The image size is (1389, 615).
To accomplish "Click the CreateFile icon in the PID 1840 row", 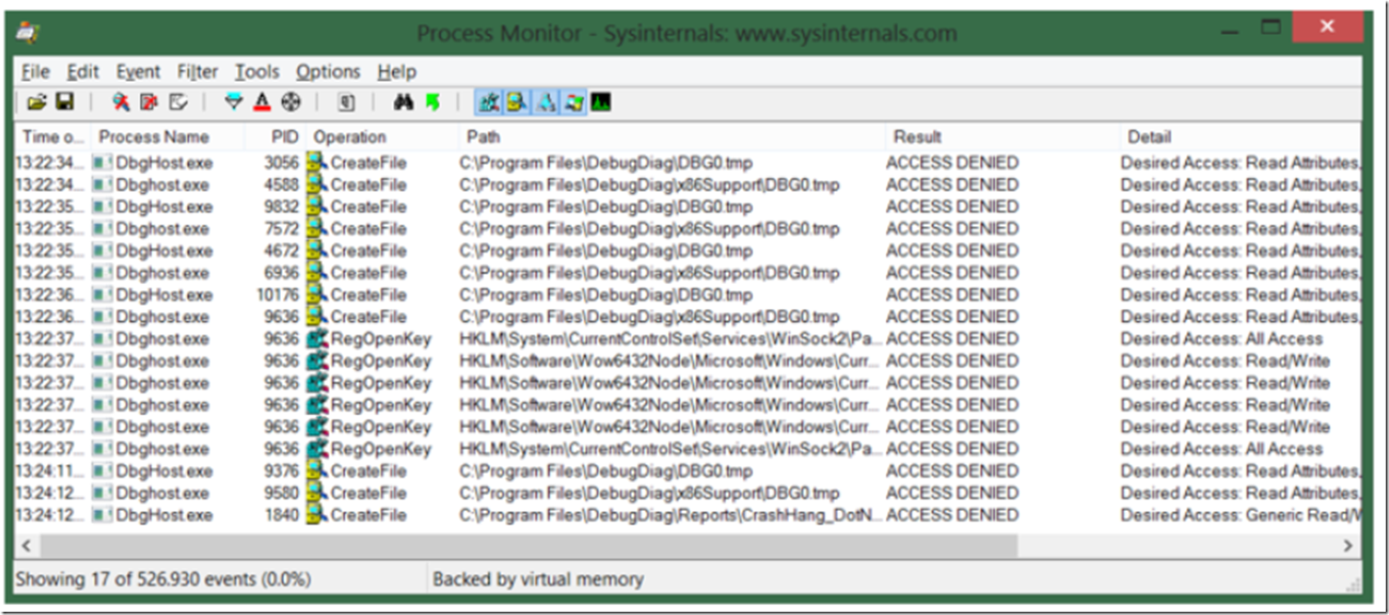I will (316, 515).
